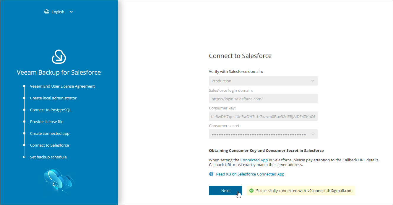The width and height of the screenshot is (393, 205).
Task: Open the Connected App link
Action: tap(254, 160)
